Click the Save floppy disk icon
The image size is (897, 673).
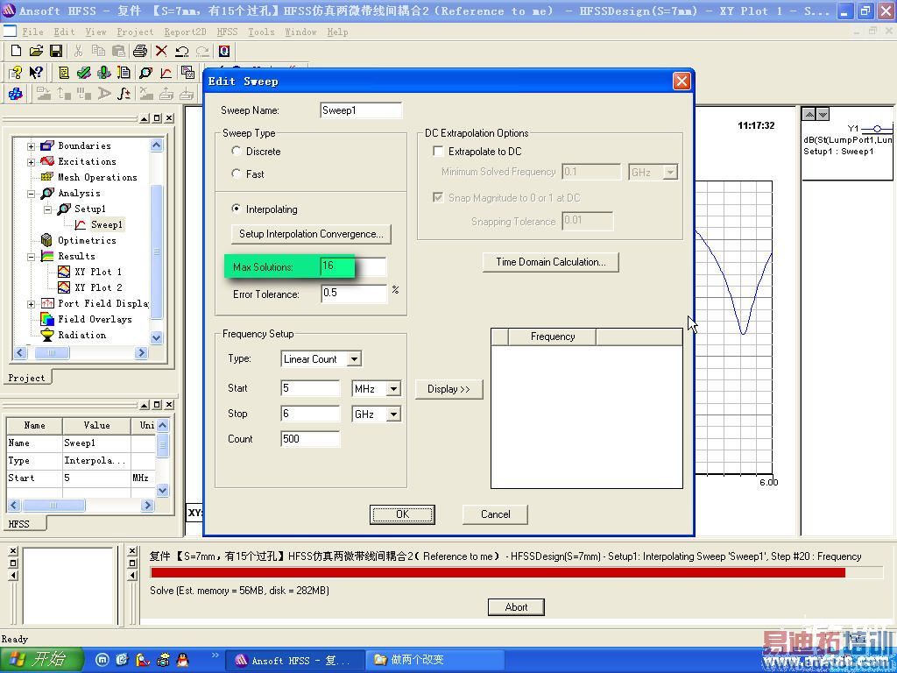coord(56,51)
